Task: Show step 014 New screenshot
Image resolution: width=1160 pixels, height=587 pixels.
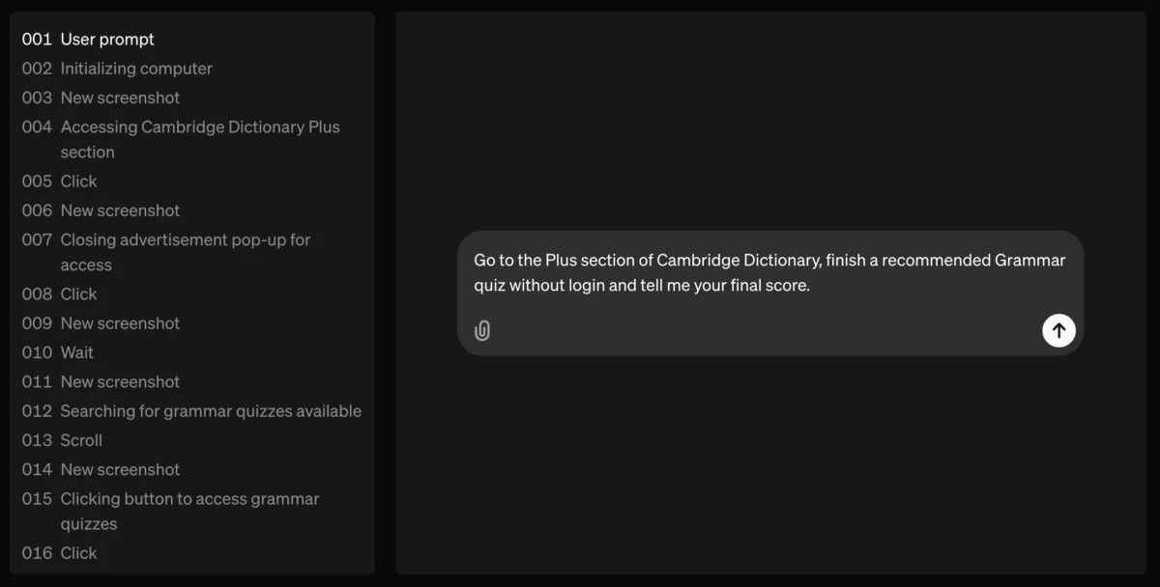Action: [x=120, y=469]
